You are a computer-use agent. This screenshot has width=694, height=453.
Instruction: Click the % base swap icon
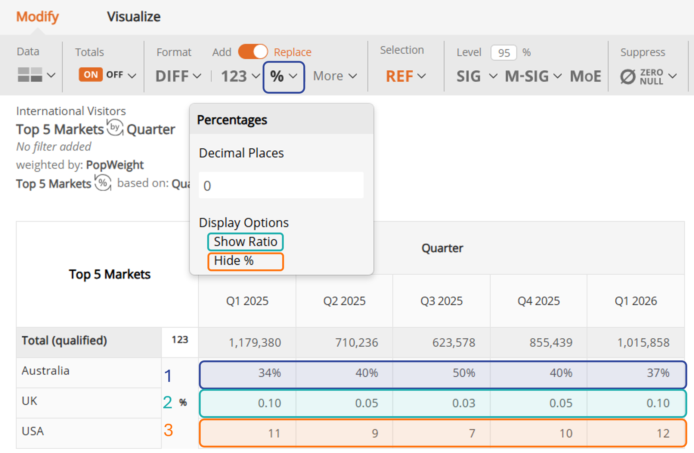coord(103,183)
